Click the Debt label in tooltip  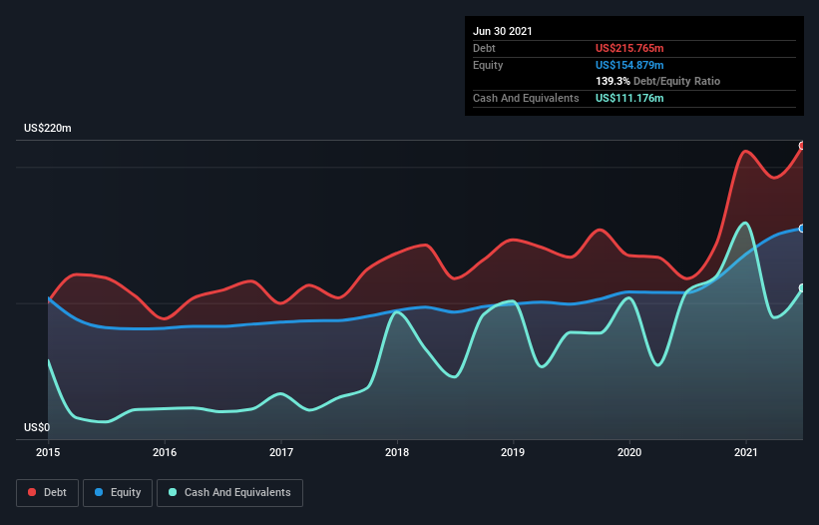tap(484, 48)
